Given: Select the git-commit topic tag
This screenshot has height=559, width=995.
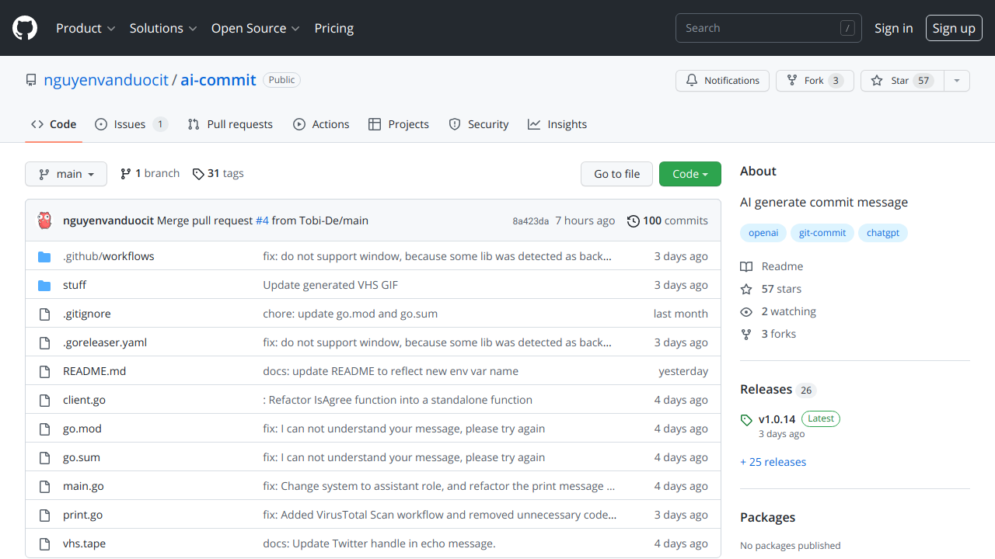Looking at the screenshot, I should [822, 233].
